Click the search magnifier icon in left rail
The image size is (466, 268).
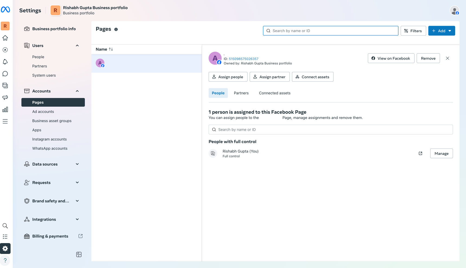tap(5, 226)
